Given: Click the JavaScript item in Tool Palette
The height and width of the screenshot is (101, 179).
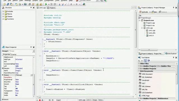Looking at the screenshot, I should point(145,80).
